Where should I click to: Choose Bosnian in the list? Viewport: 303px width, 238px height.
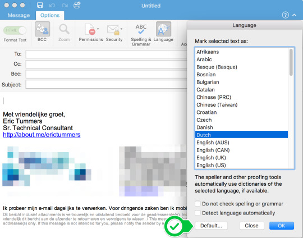[241, 75]
